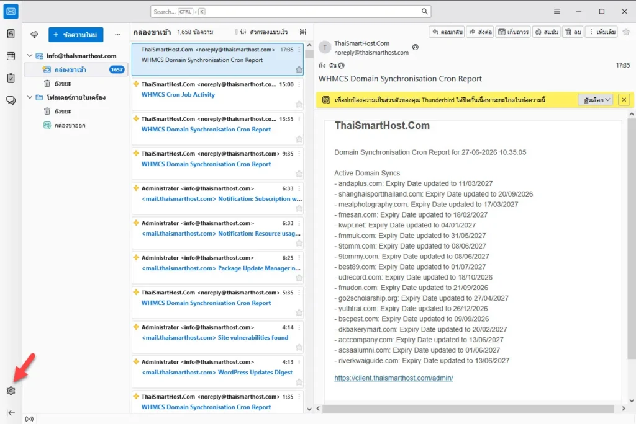Open the client.thaismarthost.com/admin link

(x=393, y=378)
